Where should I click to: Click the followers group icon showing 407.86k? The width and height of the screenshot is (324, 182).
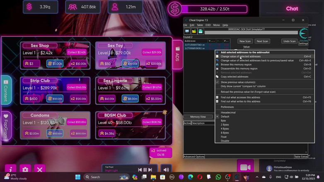pyautogui.click(x=73, y=7)
